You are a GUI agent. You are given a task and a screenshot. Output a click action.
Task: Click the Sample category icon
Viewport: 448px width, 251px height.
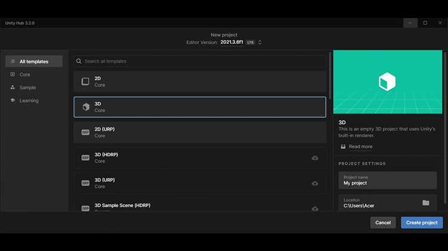13,87
